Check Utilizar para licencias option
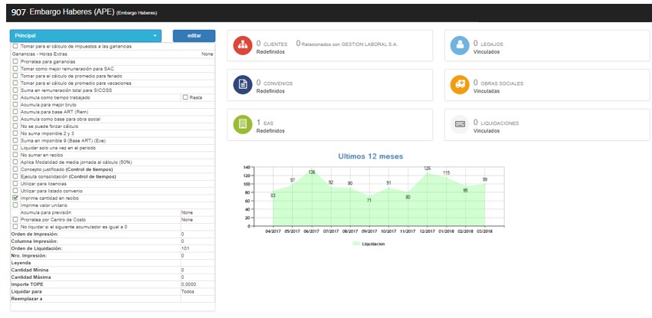The height and width of the screenshot is (318, 652). 15,183
